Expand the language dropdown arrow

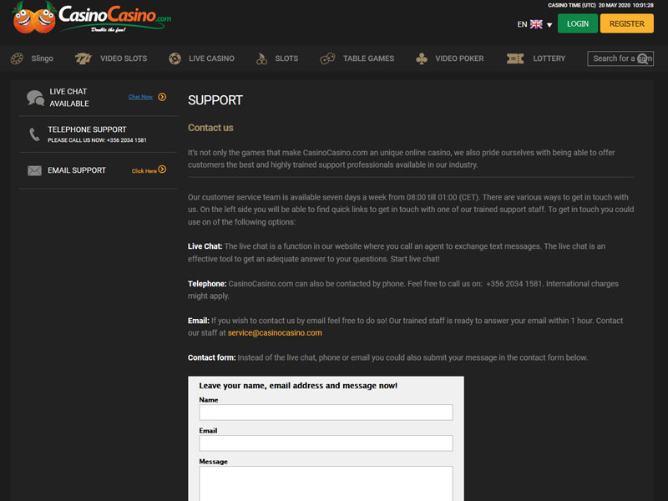[x=549, y=25]
